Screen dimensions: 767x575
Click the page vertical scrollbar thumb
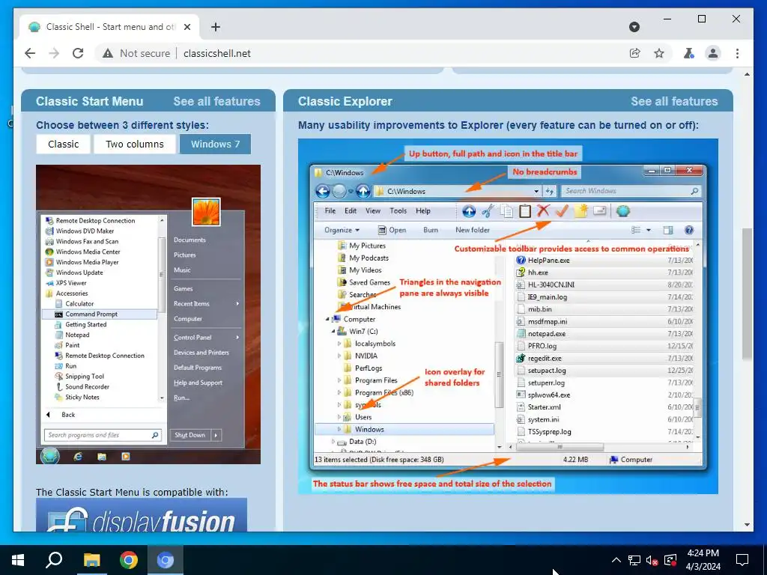click(x=747, y=293)
